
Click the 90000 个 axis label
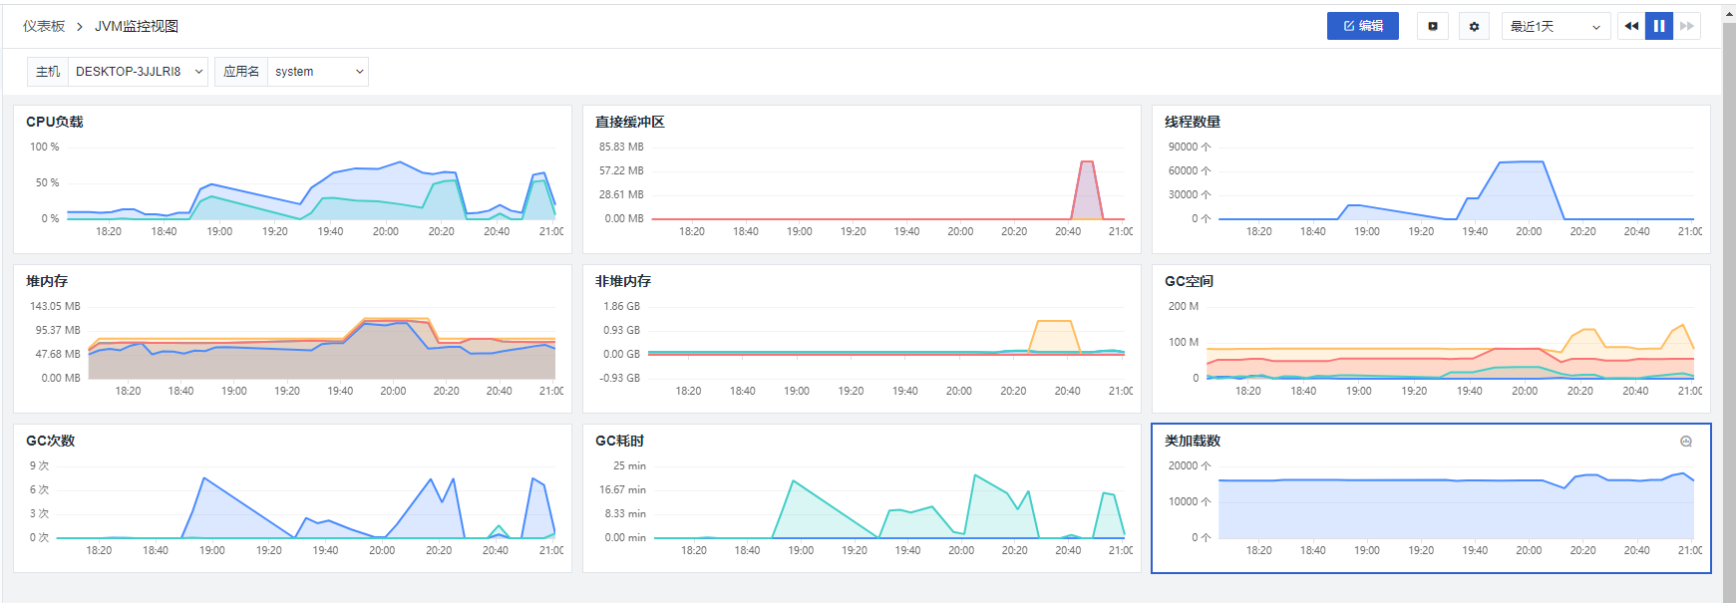tap(1190, 147)
